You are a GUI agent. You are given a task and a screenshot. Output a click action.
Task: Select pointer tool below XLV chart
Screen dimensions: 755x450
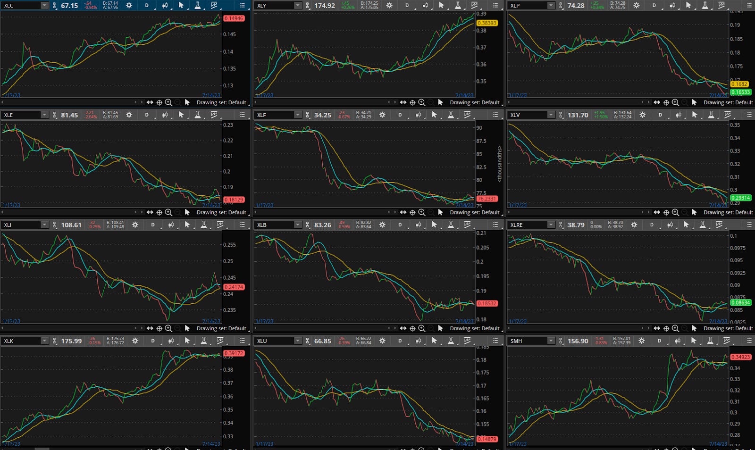point(694,212)
